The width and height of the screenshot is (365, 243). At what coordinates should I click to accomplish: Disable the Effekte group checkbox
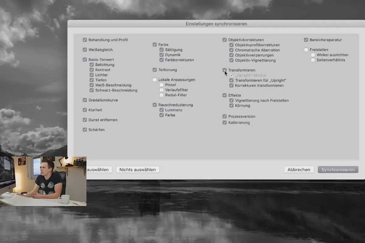225,95
